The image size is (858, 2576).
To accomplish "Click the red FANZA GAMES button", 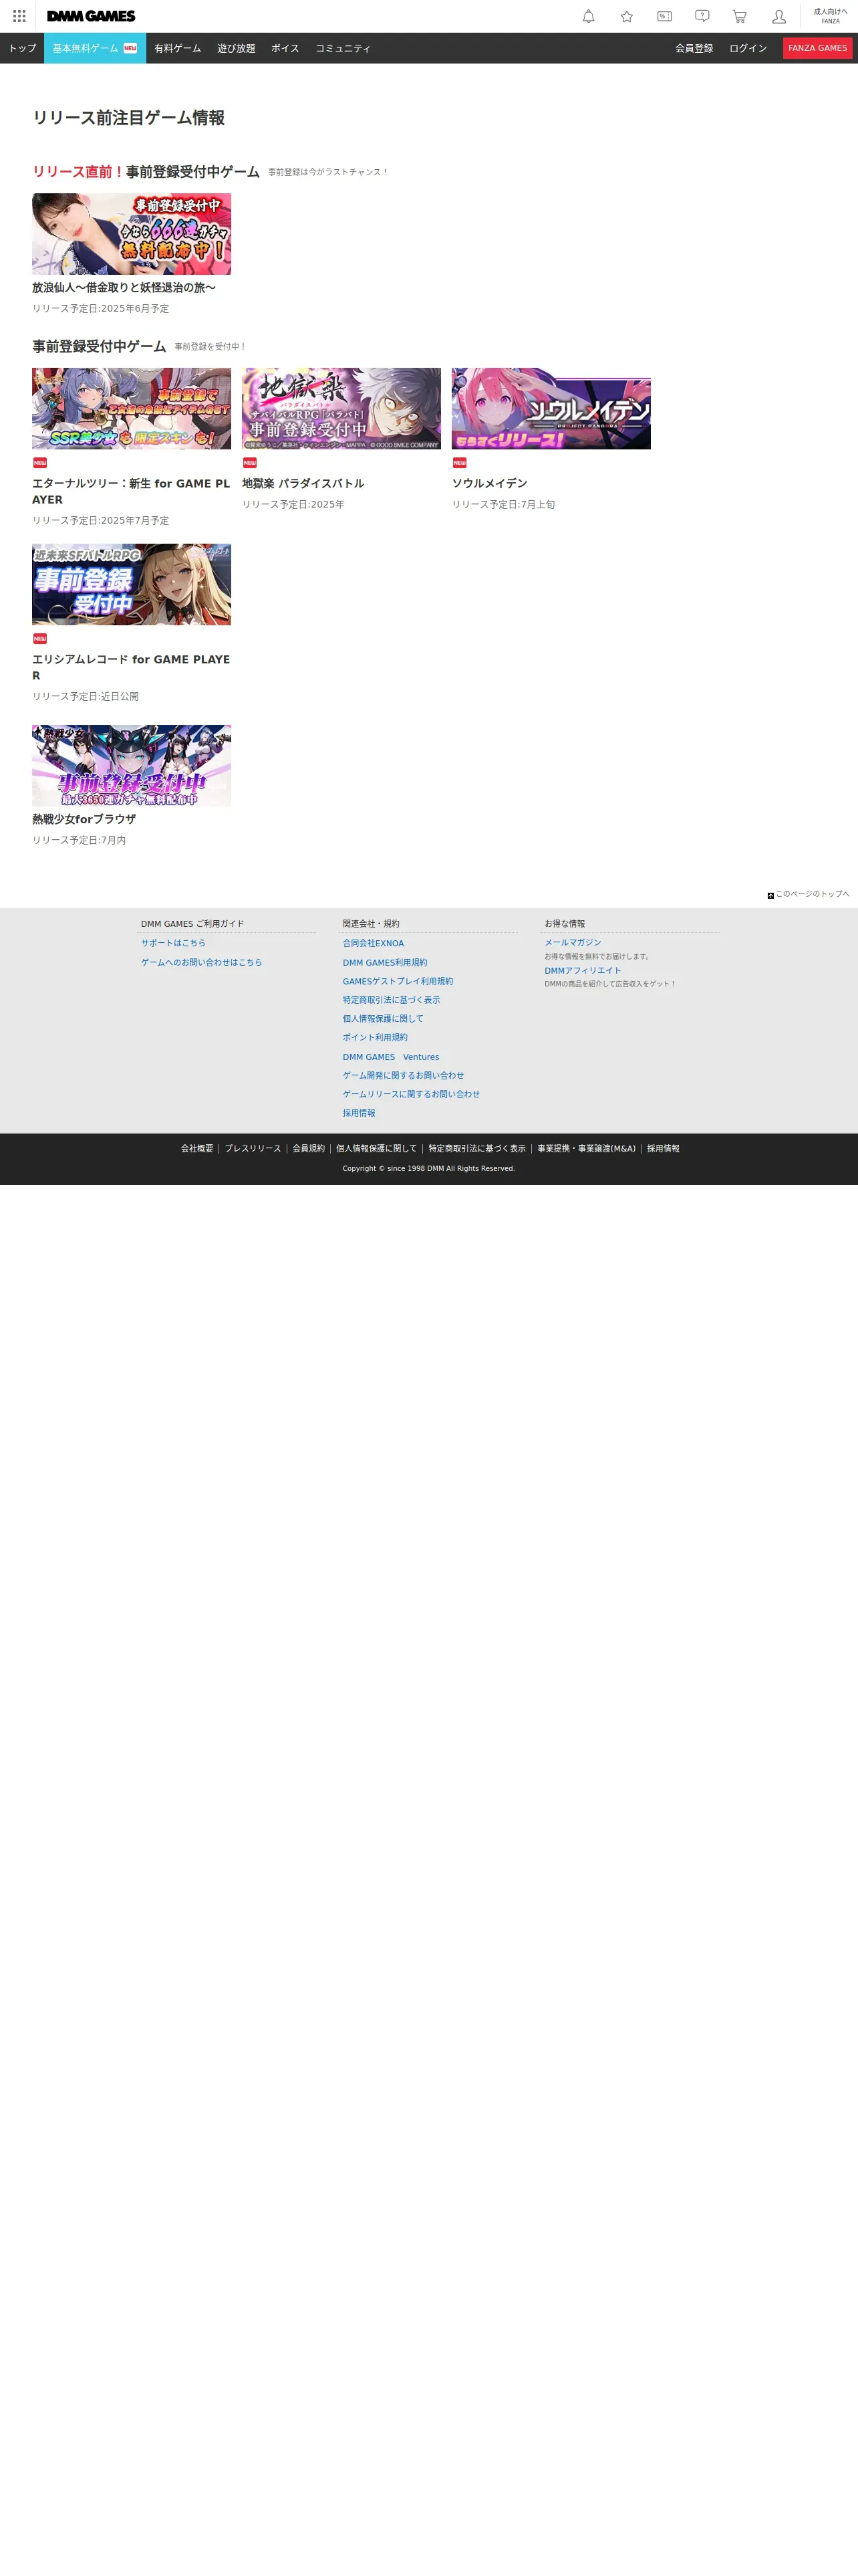I will point(817,48).
